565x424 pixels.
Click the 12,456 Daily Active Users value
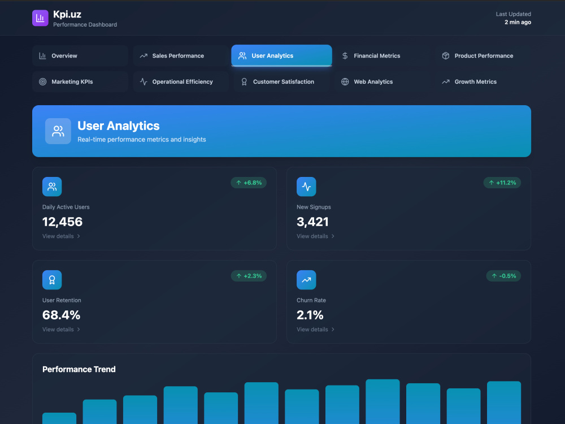(x=62, y=222)
